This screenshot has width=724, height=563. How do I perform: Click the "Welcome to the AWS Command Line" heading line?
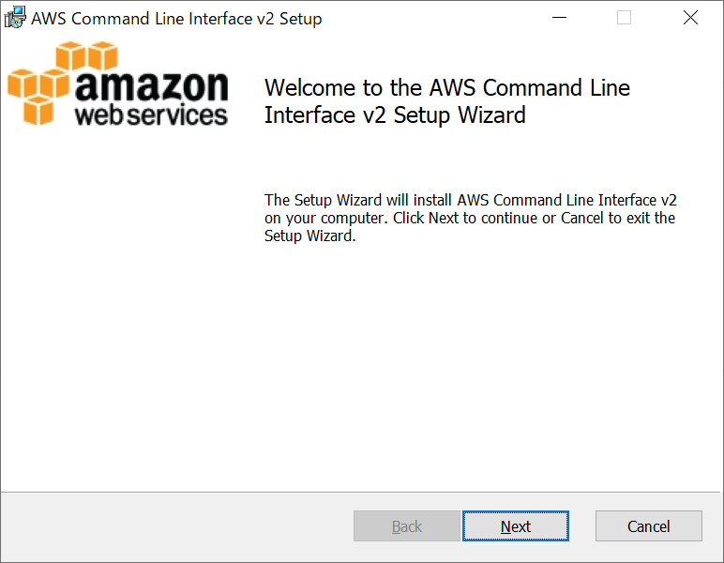447,88
